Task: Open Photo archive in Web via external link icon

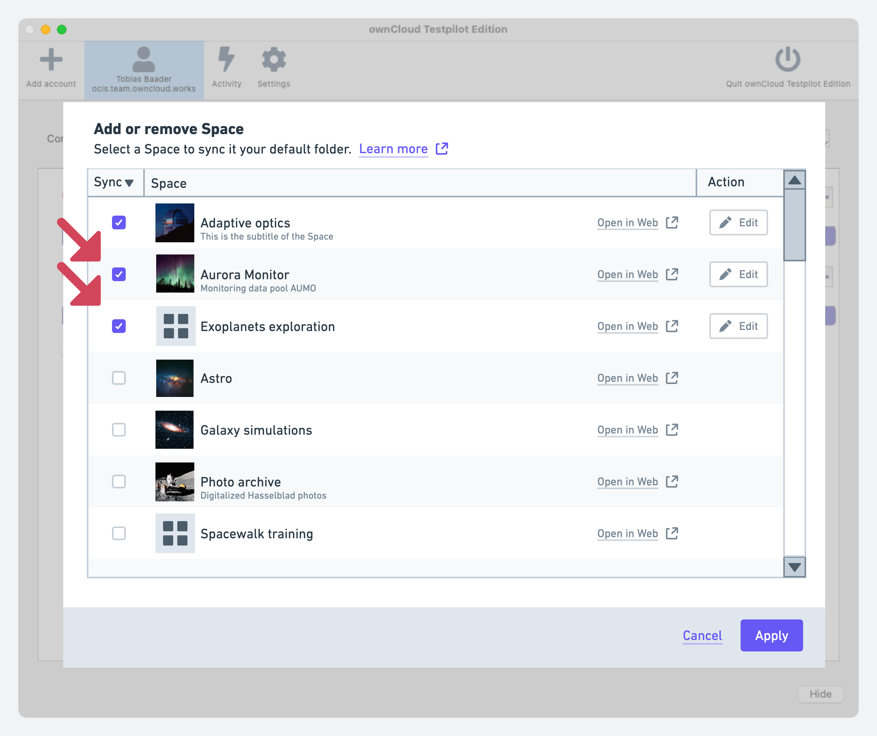Action: click(x=672, y=482)
